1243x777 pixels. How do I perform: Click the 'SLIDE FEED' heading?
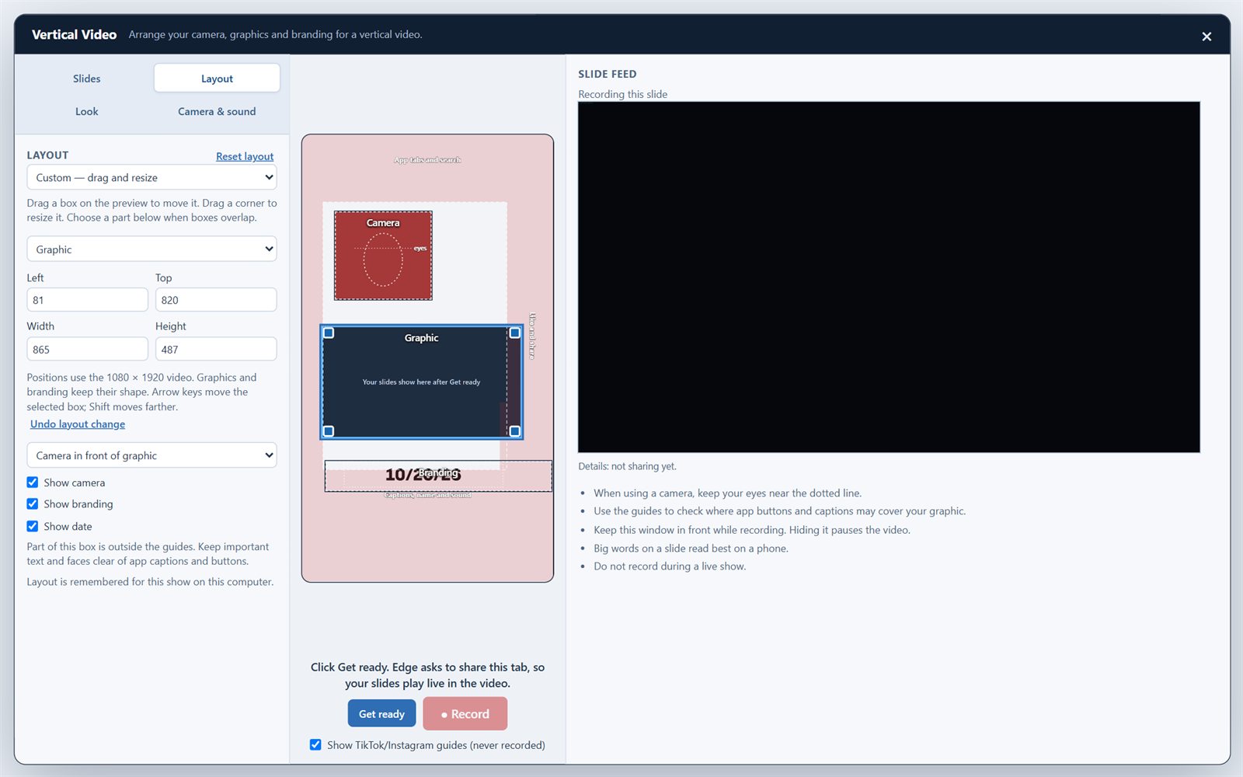point(607,74)
